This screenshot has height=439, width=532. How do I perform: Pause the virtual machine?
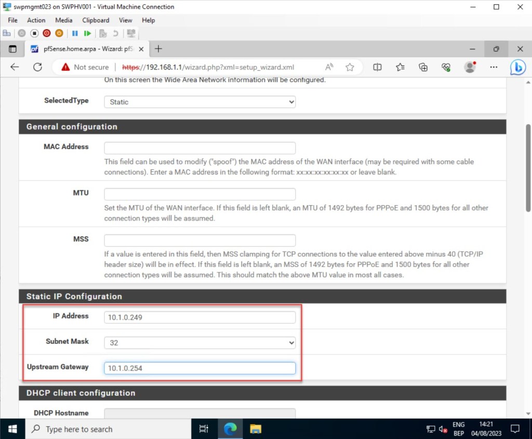pos(75,33)
